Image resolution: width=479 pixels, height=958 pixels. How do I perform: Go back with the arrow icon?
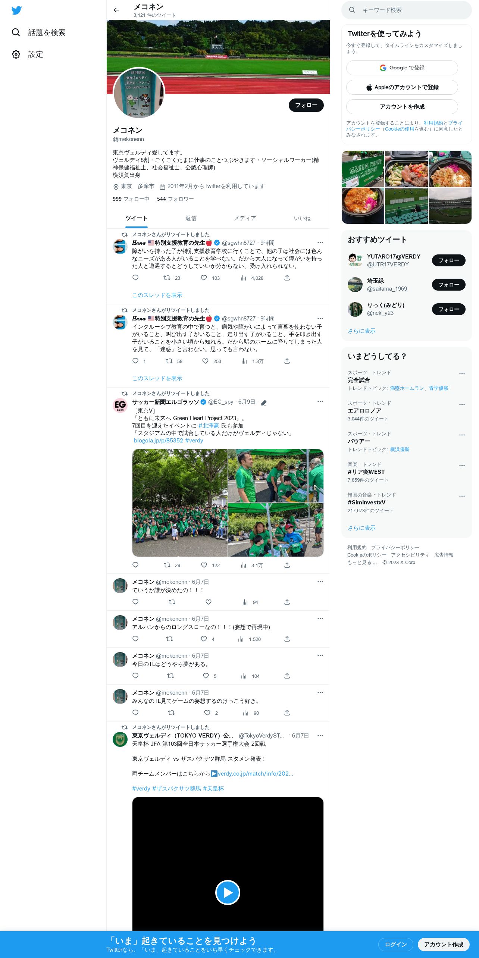click(116, 10)
